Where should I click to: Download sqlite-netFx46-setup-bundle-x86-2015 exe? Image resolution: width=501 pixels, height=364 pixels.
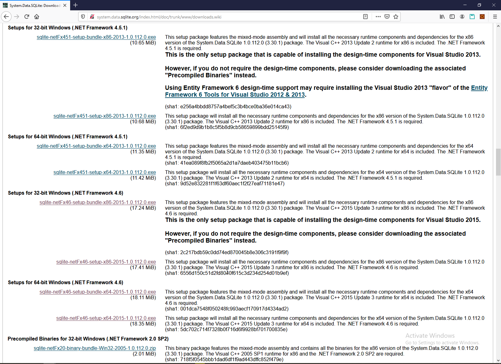[x=98, y=203]
